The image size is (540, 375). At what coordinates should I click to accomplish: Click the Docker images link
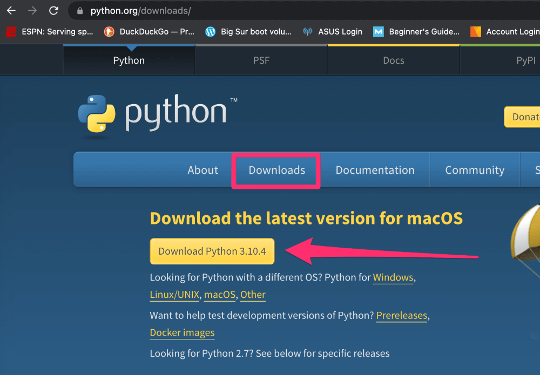coord(182,333)
